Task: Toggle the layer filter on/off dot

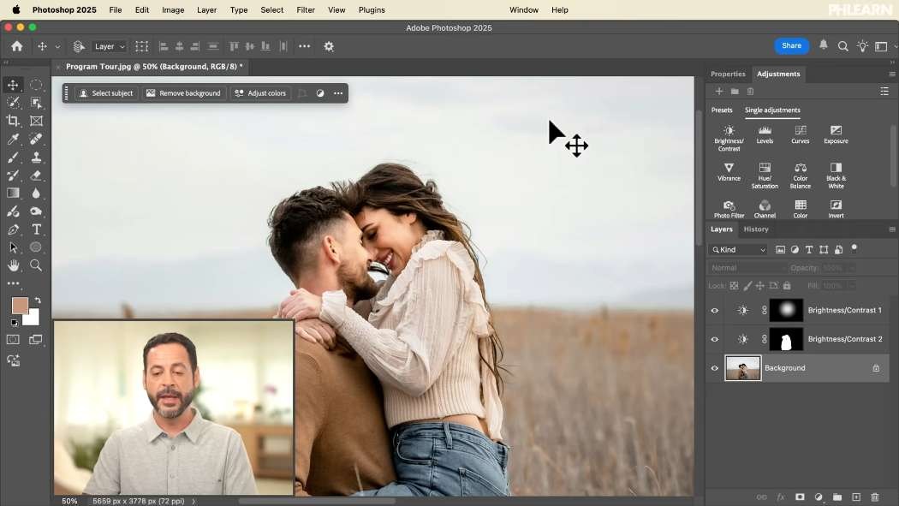Action: point(854,247)
